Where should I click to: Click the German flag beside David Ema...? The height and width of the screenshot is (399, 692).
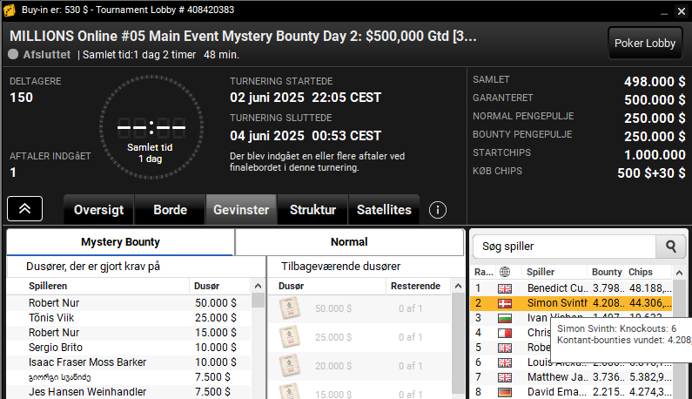click(505, 392)
